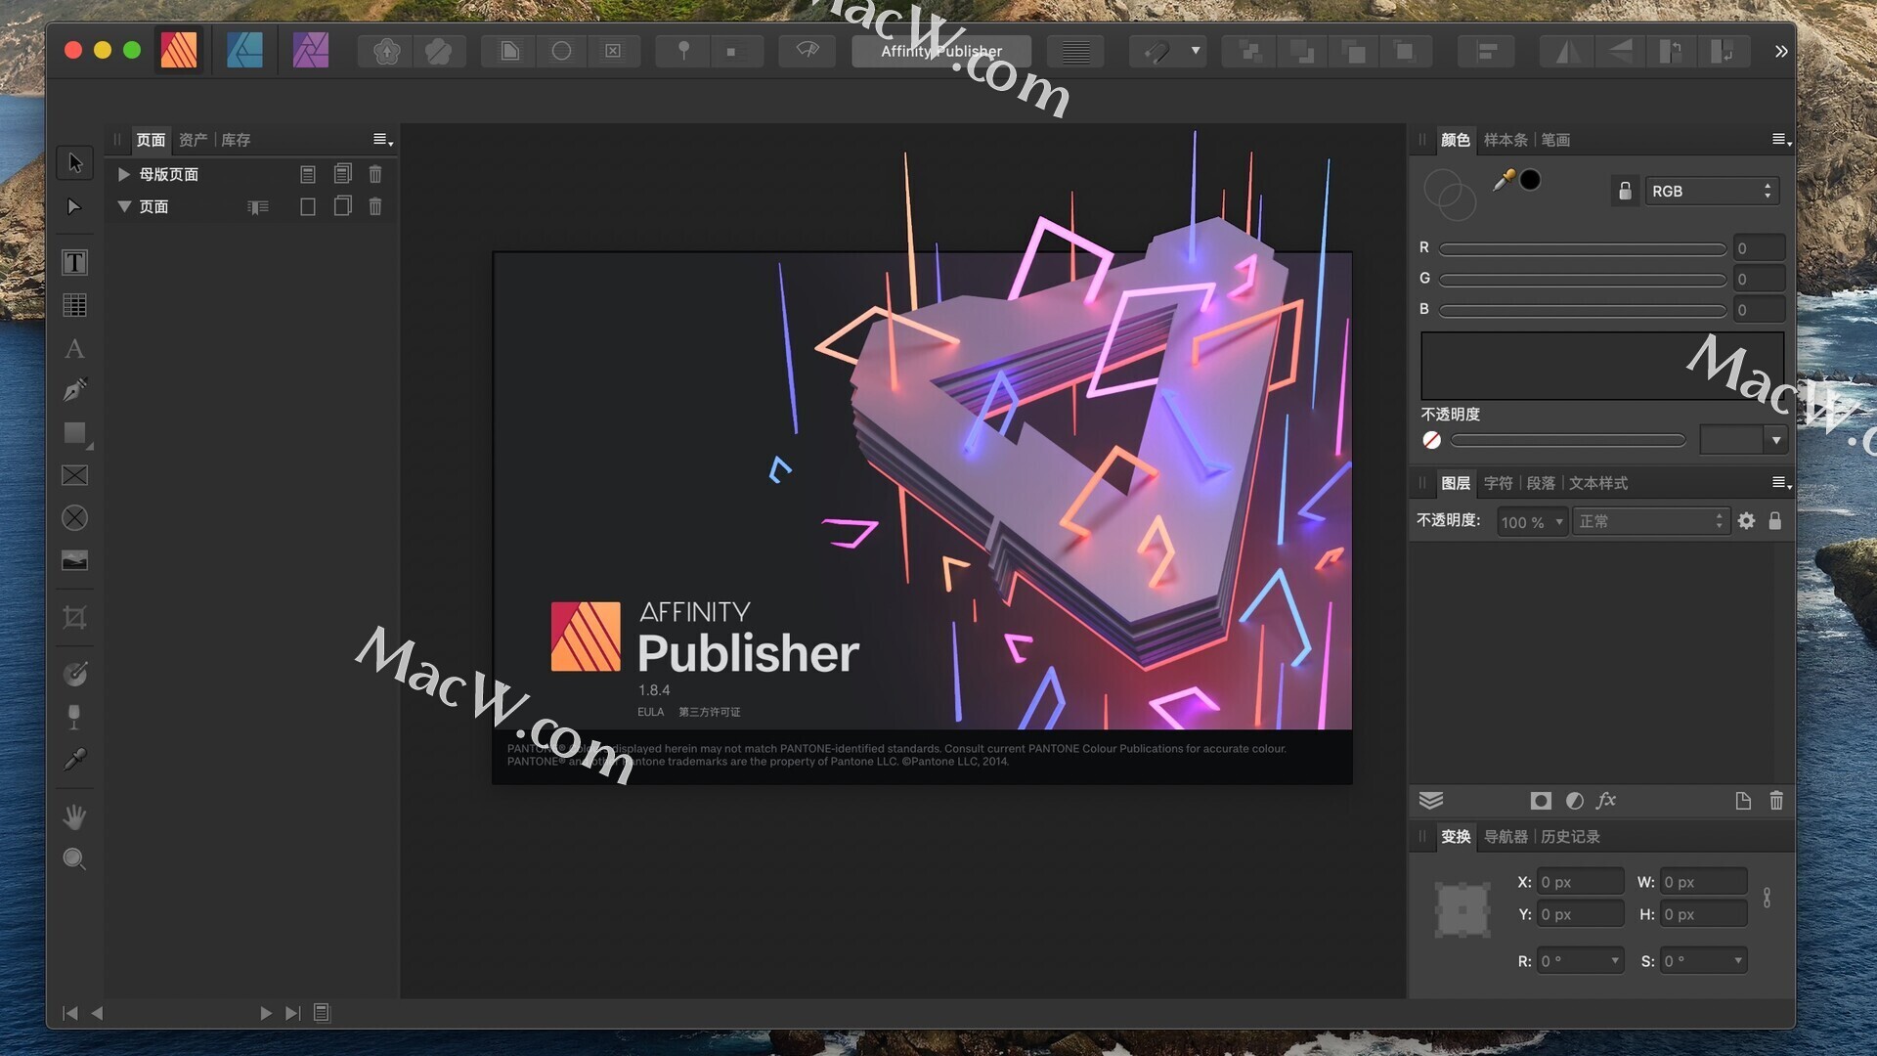The height and width of the screenshot is (1056, 1877).
Task: Select the Place Image tool
Action: pyautogui.click(x=75, y=560)
